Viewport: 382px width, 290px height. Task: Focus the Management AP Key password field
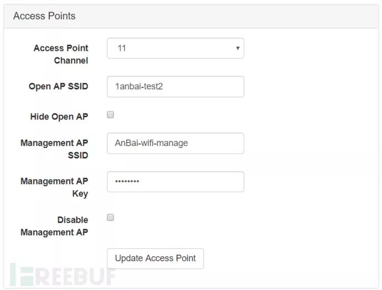click(175, 182)
